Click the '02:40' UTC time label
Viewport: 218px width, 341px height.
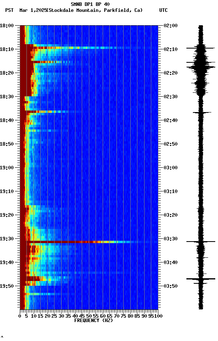pos(171,120)
